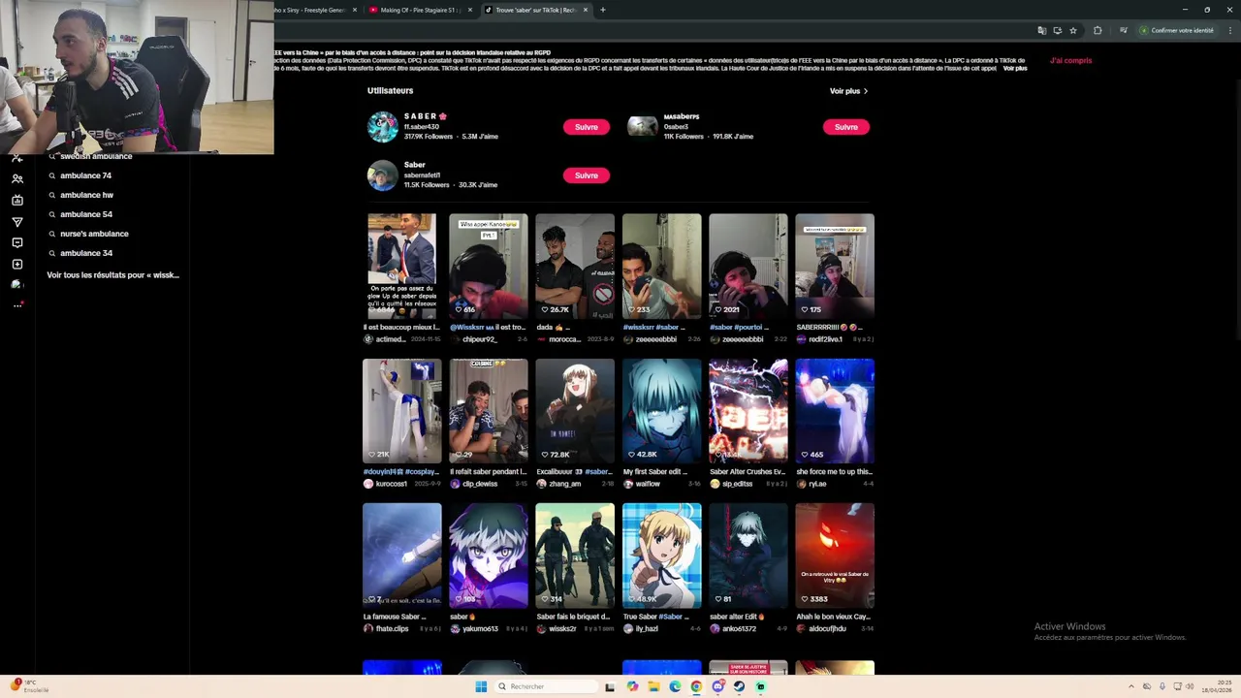Image resolution: width=1241 pixels, height=698 pixels.
Task: Select the 'ambulance hw' search suggestion
Action: click(86, 195)
